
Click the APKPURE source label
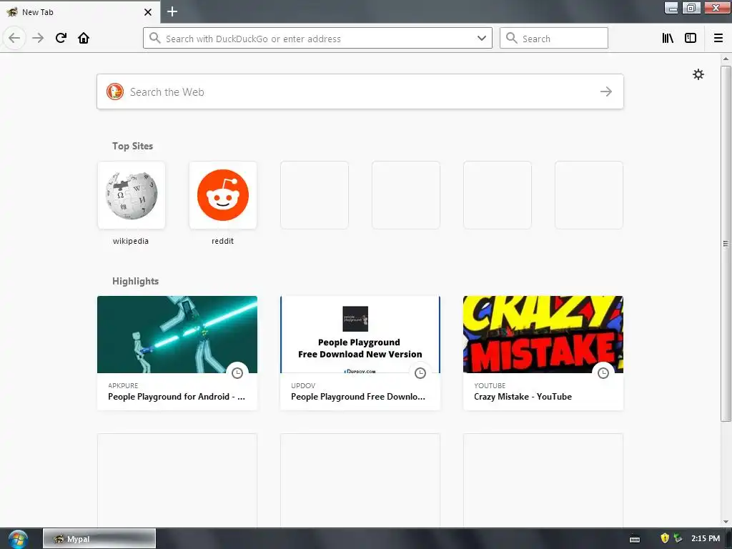(123, 385)
